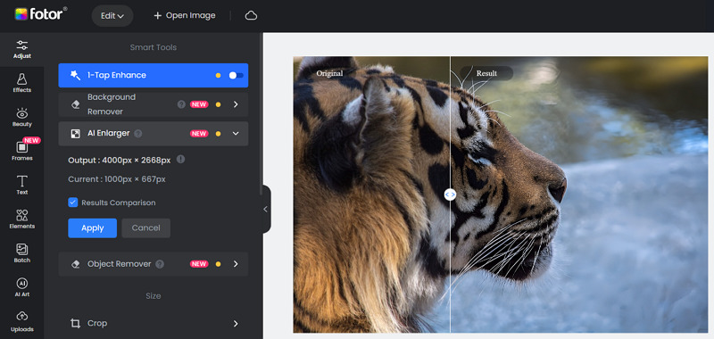Image resolution: width=714 pixels, height=339 pixels.
Task: Click the yellow premium dot on 1-Tap Enhance
Action: click(218, 76)
